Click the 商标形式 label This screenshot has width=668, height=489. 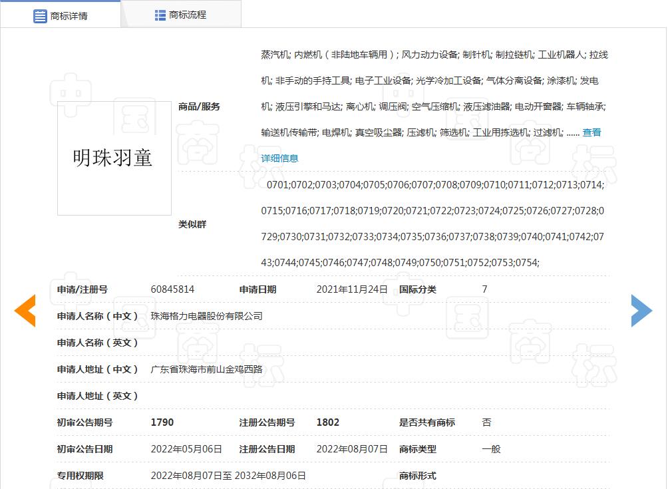coord(418,476)
